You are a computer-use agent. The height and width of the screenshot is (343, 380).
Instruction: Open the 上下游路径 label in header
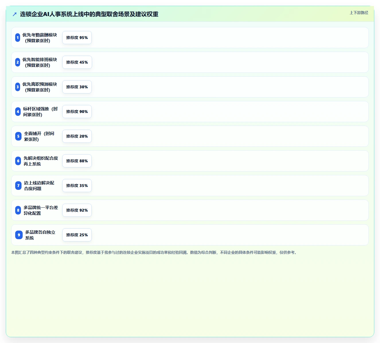tap(359, 13)
